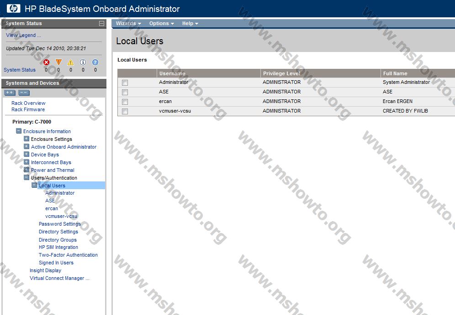Open the vcmuser-vcsu user in the tree

pyautogui.click(x=61, y=216)
